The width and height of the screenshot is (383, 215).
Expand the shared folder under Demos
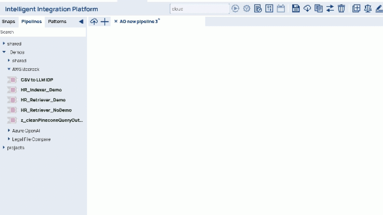tap(9, 61)
